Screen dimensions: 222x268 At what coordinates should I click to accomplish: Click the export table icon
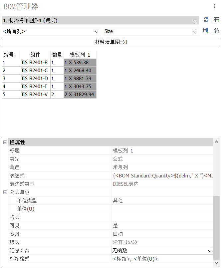pos(216,20)
